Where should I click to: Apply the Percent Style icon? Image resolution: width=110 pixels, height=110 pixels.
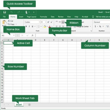point(100,26)
